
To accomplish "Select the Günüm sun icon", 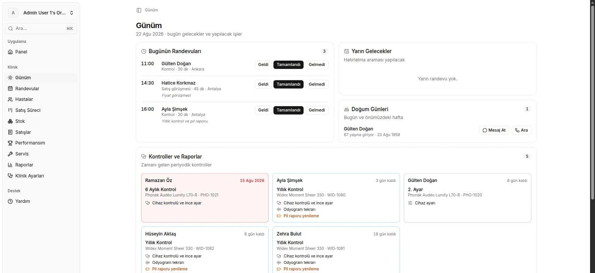I will point(10,78).
